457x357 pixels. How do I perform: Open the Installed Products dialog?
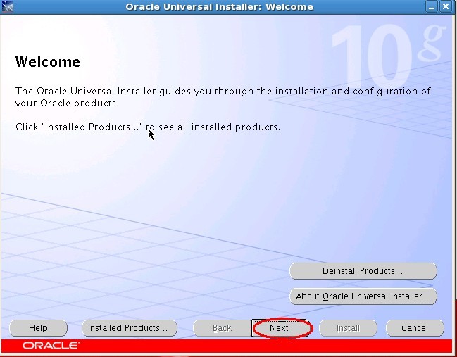click(x=130, y=328)
